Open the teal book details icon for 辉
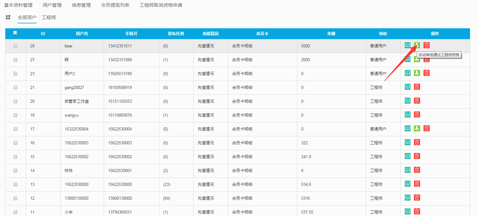Viewport: 478px width, 216px height. (x=407, y=59)
